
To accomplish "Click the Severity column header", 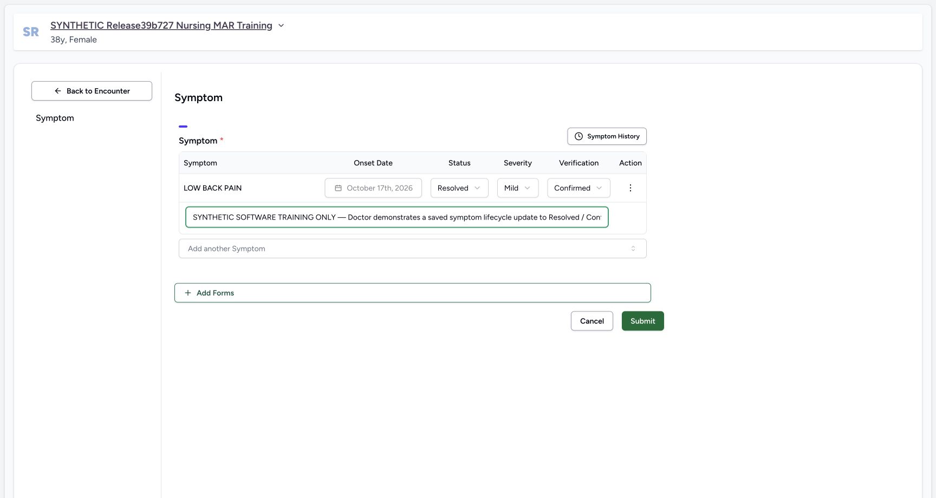I will point(517,163).
